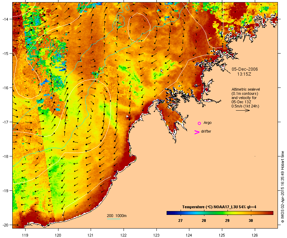Click the -15 latitude axis label
Screen dimensions: 287x238
coord(5,54)
